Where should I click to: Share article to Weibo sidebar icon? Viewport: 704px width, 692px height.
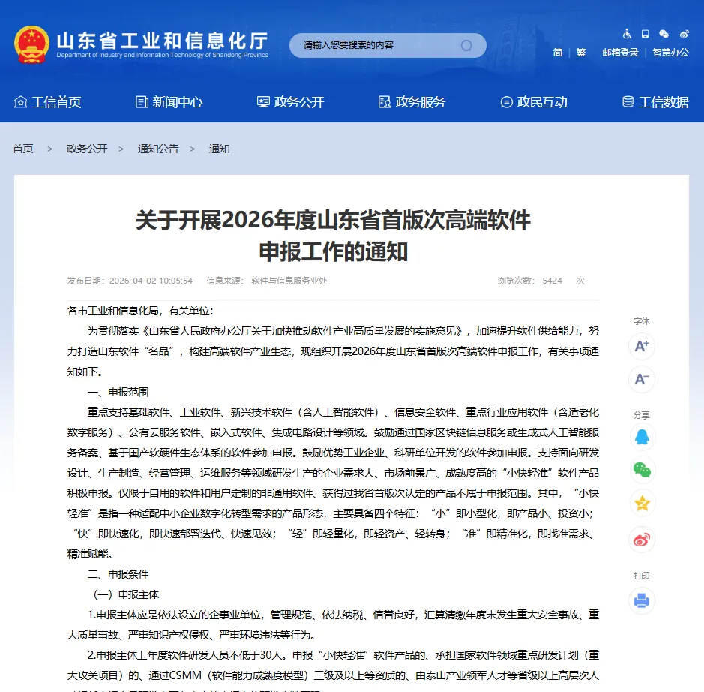click(x=642, y=539)
